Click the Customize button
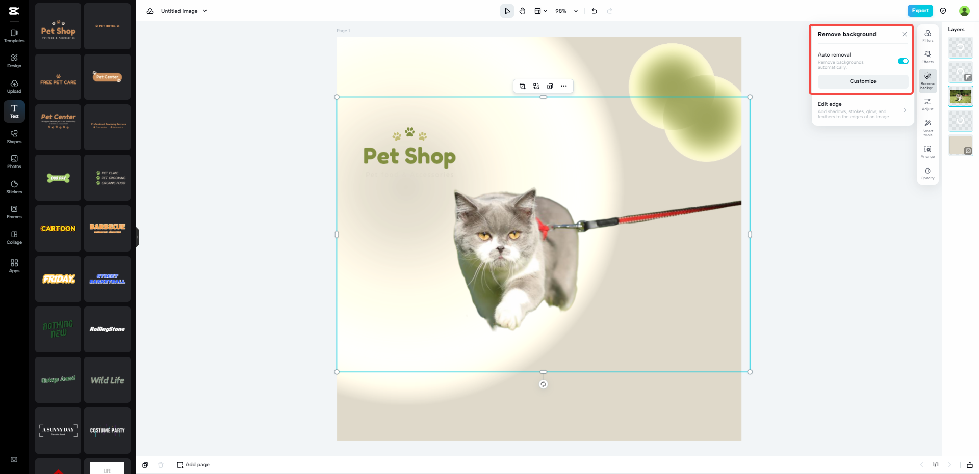Viewport: 979px width, 474px height. point(863,81)
